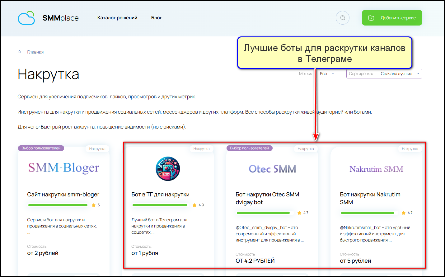Open Каталог решений menu item
Viewport: 445px width, 277px height.
117,18
